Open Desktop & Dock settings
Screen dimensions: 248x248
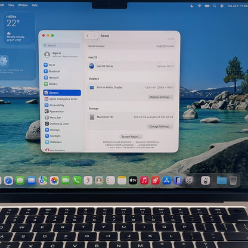[x=62, y=123]
